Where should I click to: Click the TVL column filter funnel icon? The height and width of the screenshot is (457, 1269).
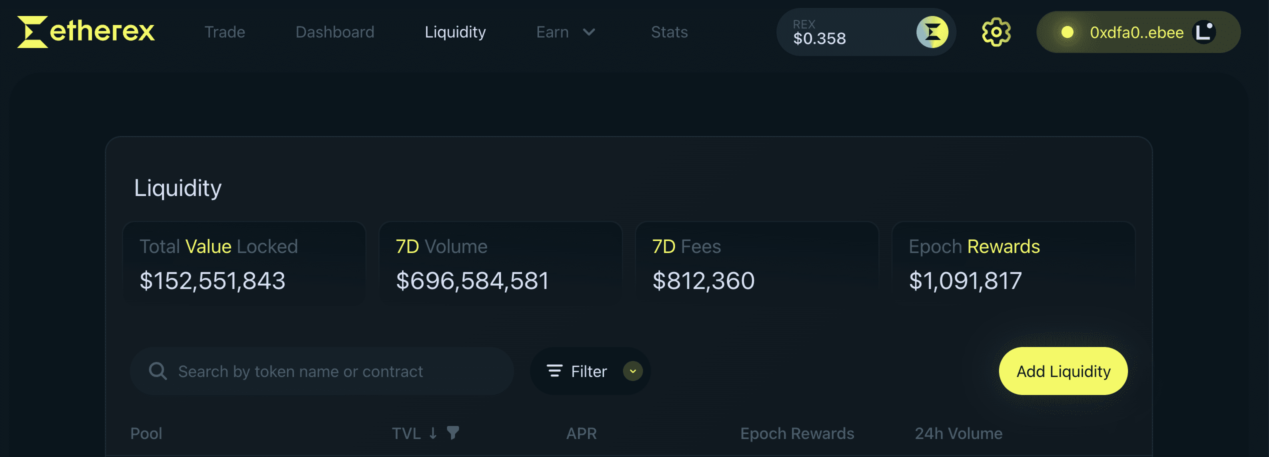453,432
